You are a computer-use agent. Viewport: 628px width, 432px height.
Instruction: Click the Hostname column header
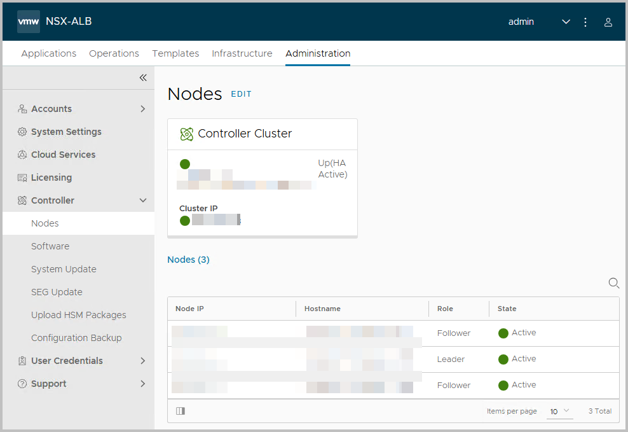[322, 309]
